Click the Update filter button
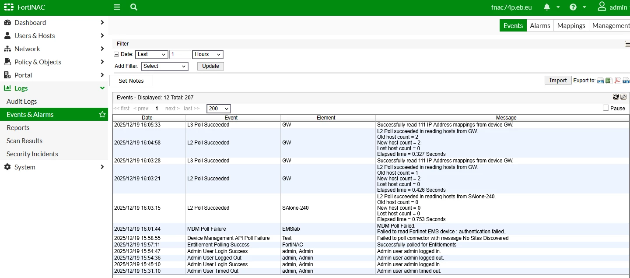 tap(210, 66)
